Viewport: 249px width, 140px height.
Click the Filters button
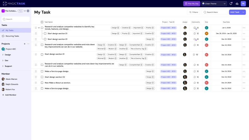click(193, 12)
